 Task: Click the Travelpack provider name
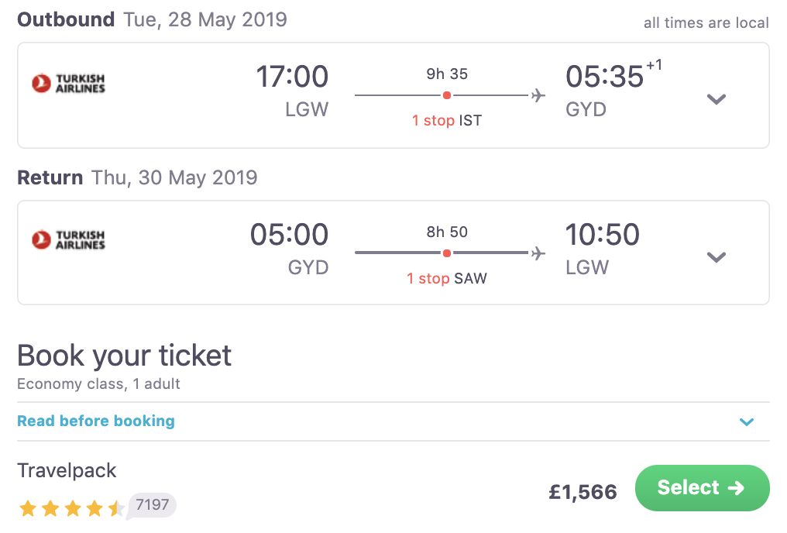[x=67, y=470]
